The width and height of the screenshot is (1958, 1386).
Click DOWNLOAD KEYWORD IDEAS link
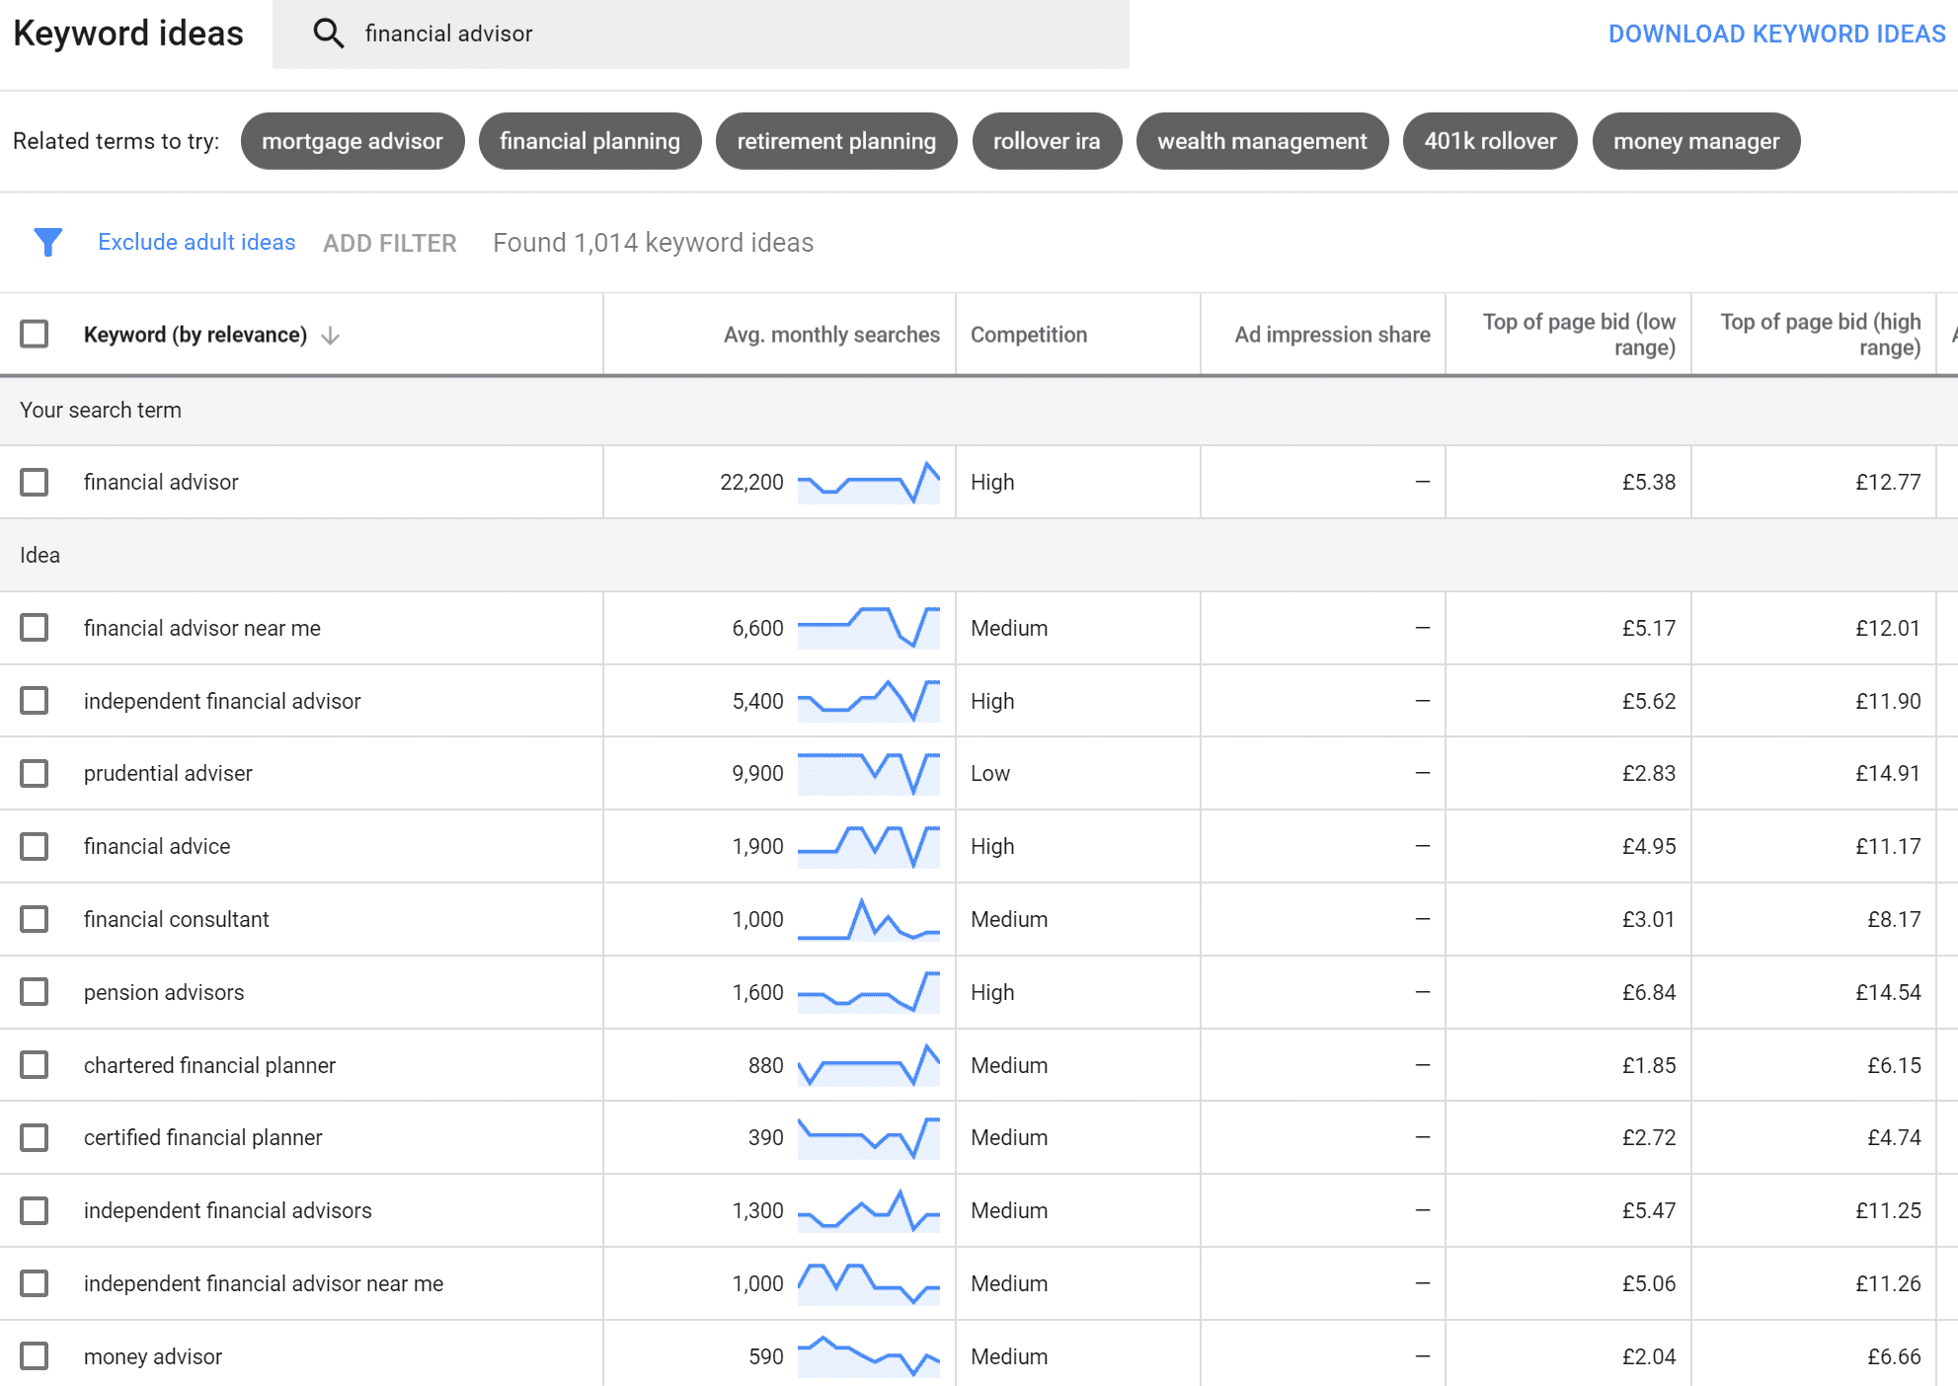pyautogui.click(x=1775, y=34)
